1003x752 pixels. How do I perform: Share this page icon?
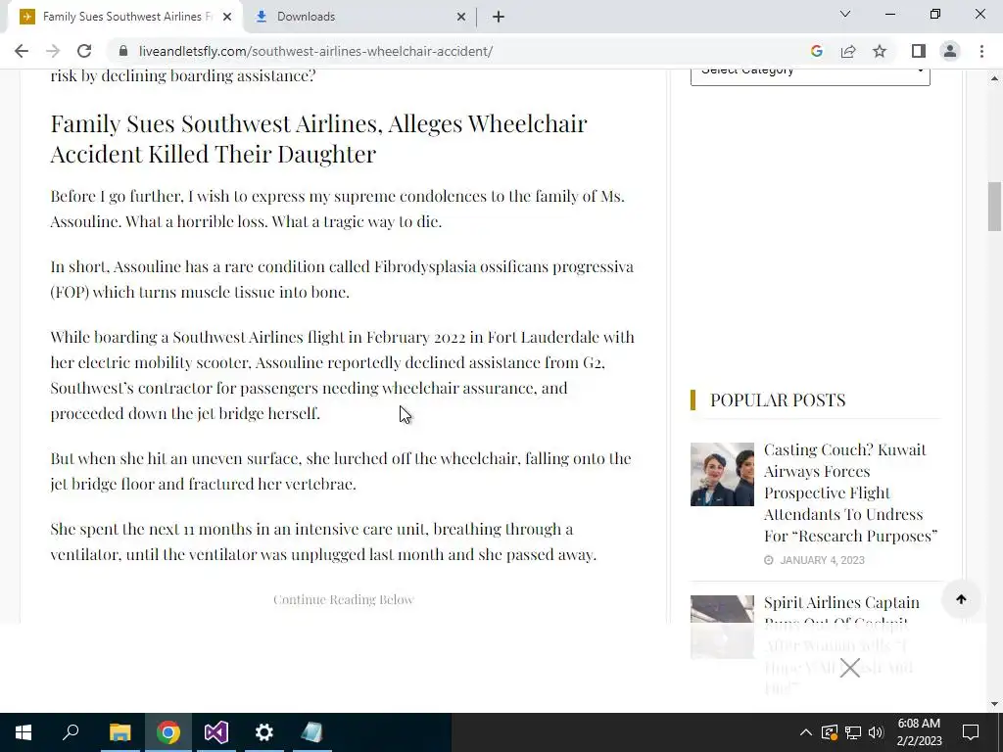(848, 51)
